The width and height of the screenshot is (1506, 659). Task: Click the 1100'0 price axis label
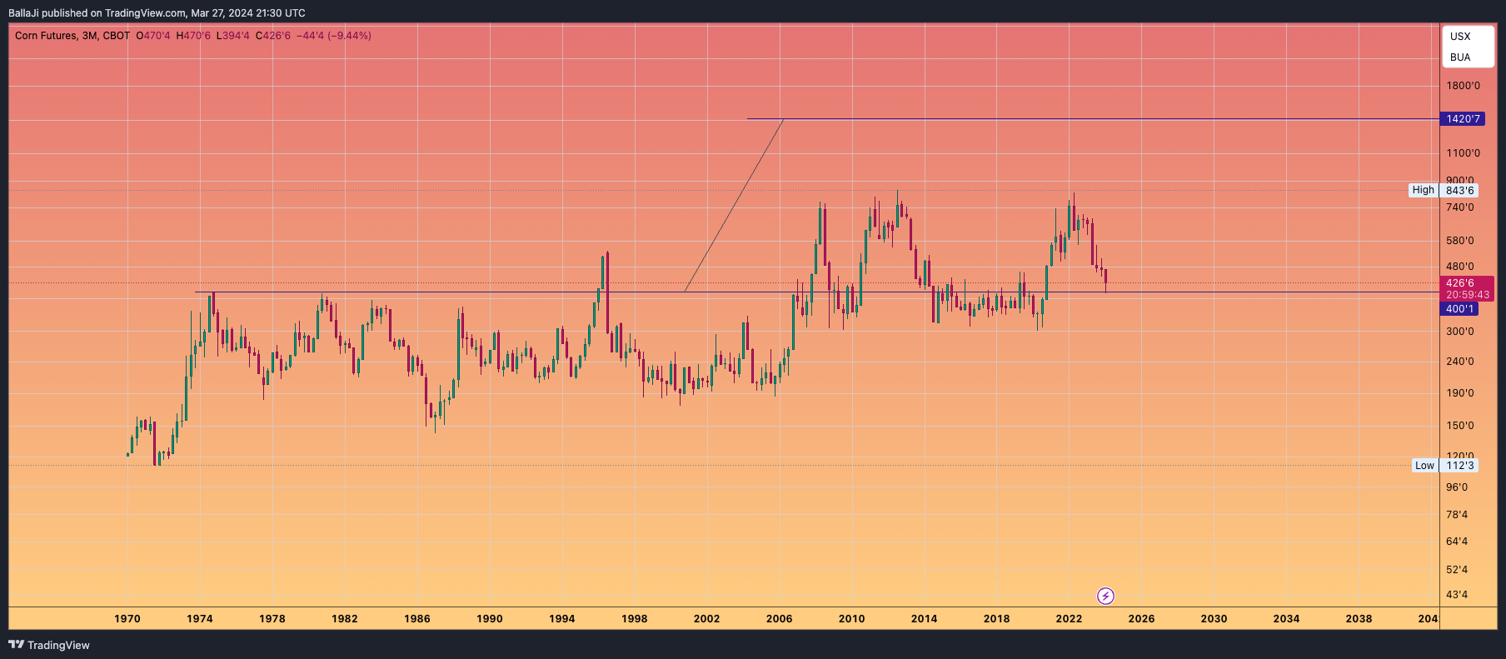(1464, 153)
